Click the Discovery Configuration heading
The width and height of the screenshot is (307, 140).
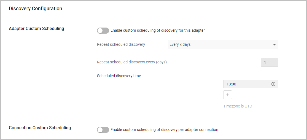35,9
